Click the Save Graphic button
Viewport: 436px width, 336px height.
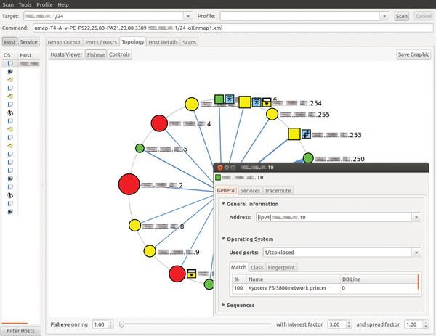pos(413,54)
